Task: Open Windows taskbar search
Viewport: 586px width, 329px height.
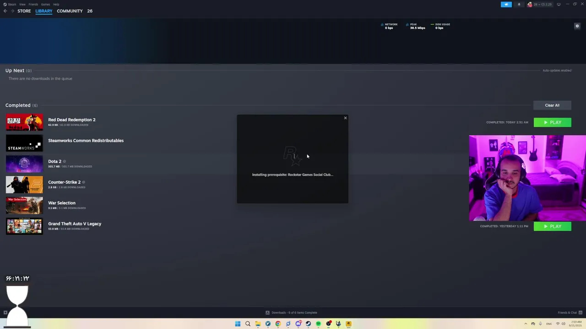Action: 248,324
